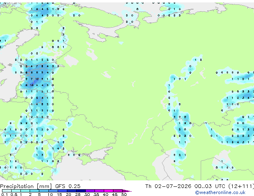Screen dimensions: 254x196
Task: Click the 'GFS 0.25' model label
Action: coord(68,186)
